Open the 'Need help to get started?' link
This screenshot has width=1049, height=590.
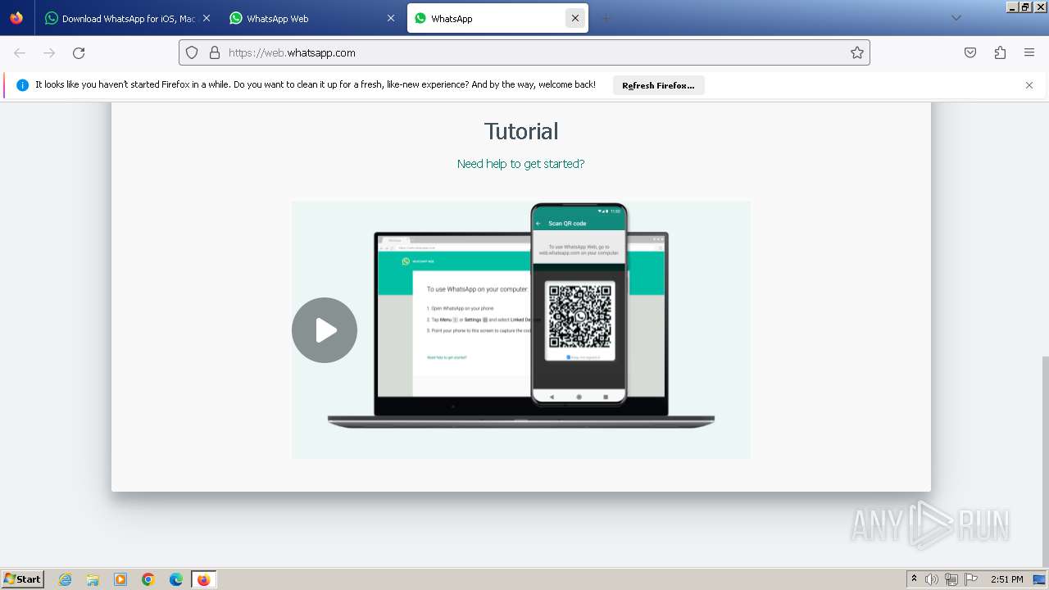pos(520,164)
